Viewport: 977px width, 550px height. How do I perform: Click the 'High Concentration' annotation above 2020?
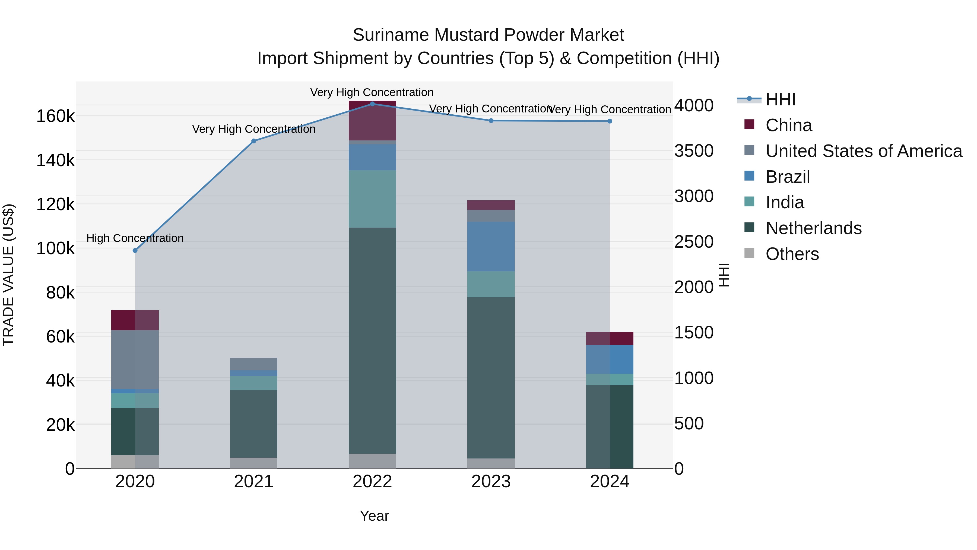(x=135, y=238)
